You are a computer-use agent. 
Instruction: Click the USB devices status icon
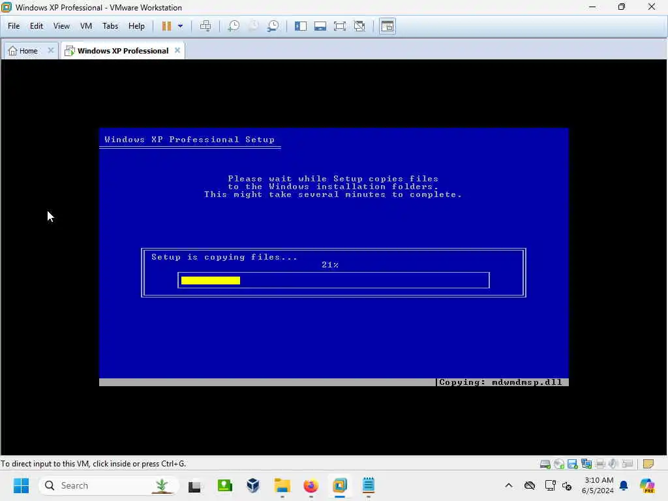[x=628, y=464]
